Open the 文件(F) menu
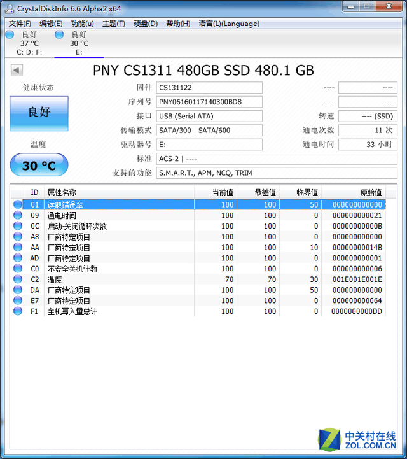Viewport: 407px width, 459px height. 20,24
